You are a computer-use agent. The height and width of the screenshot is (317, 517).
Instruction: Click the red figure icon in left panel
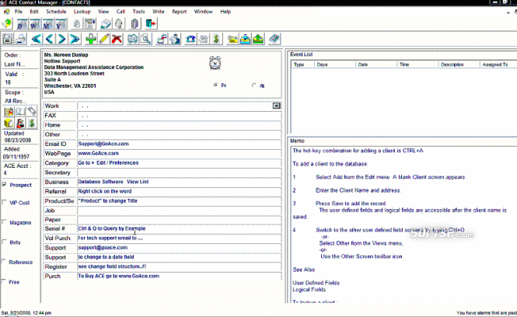click(x=20, y=124)
